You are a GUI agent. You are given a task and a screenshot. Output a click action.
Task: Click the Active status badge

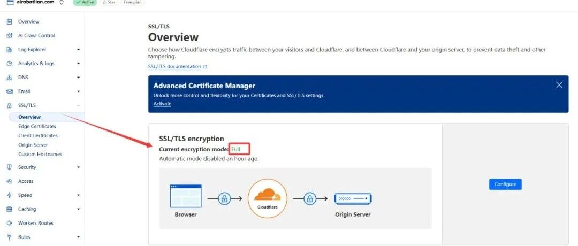(85, 2)
